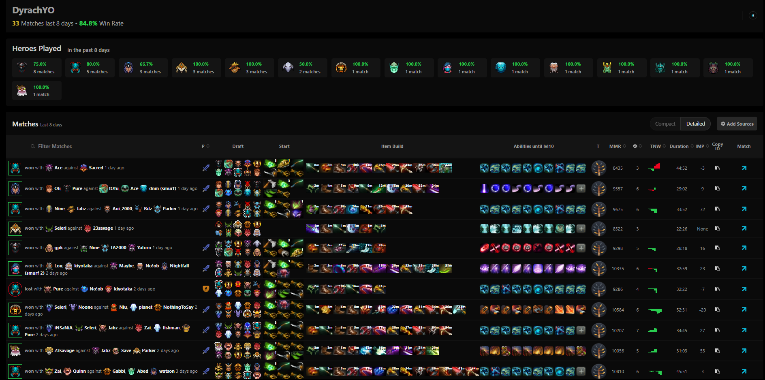765x380 pixels.
Task: Select the 5 matches 80.0% hero card
Action: coord(90,68)
